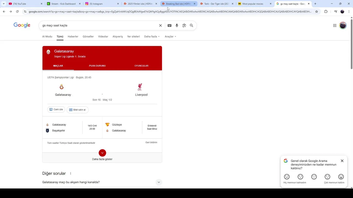
Task: Switch to Stream - Kick Dashboard tab
Action: 63,4
